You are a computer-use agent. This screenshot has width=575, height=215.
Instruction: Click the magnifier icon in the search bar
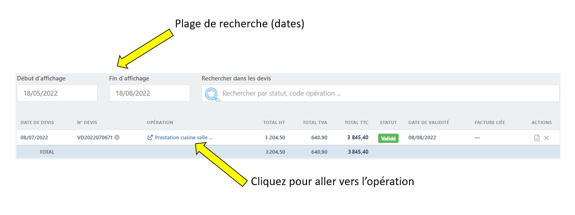pos(212,94)
